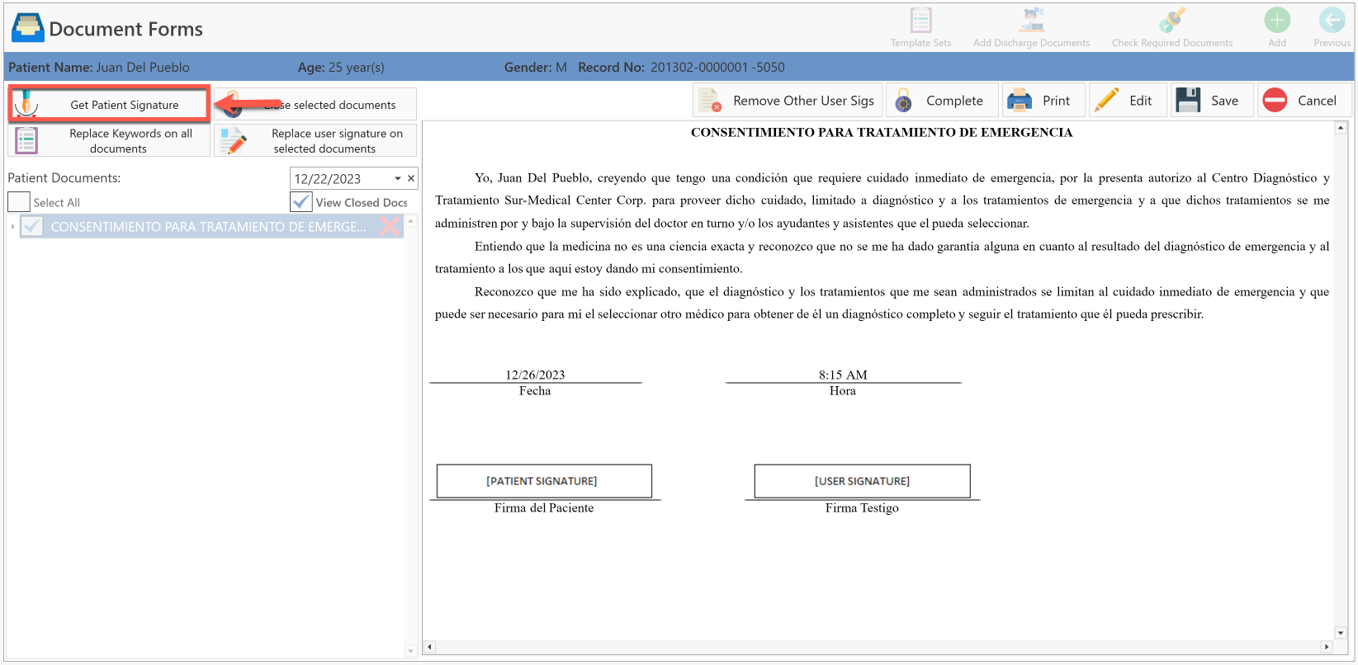Click the Patient Documents: label
1358x665 pixels.
[64, 177]
